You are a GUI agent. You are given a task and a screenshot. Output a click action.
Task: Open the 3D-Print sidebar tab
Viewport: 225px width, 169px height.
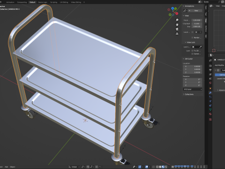[206, 29]
